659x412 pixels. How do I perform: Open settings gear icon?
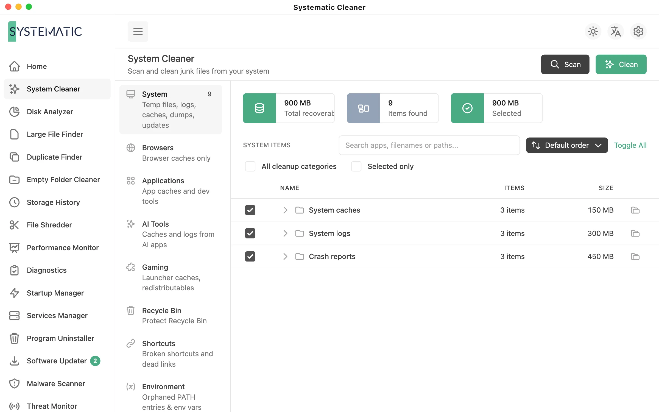[x=638, y=31]
